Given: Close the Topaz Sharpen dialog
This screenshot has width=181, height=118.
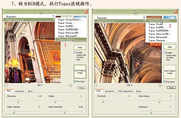Looking at the screenshot, I should (86, 11).
